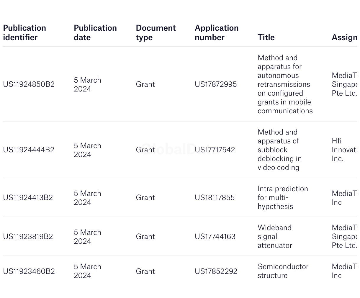Click application number US17852292
Screen dimensions: 360x298
click(x=216, y=271)
